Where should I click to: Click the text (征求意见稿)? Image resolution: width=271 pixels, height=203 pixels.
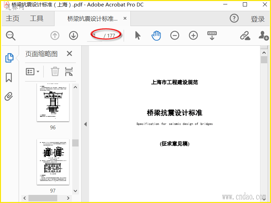(x=174, y=143)
